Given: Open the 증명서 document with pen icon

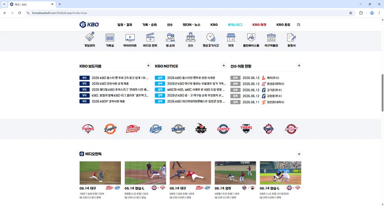Looking at the screenshot, I should pyautogui.click(x=291, y=38).
